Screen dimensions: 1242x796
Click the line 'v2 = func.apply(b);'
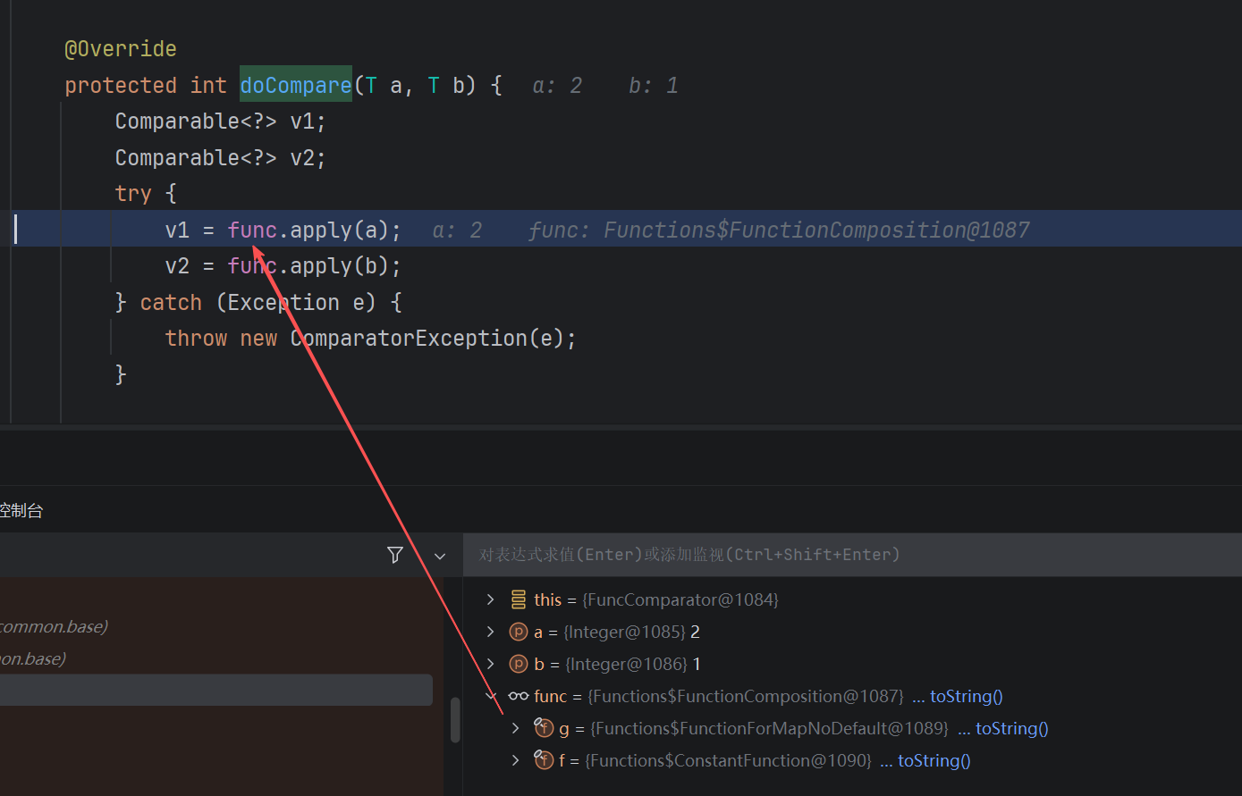tap(283, 266)
